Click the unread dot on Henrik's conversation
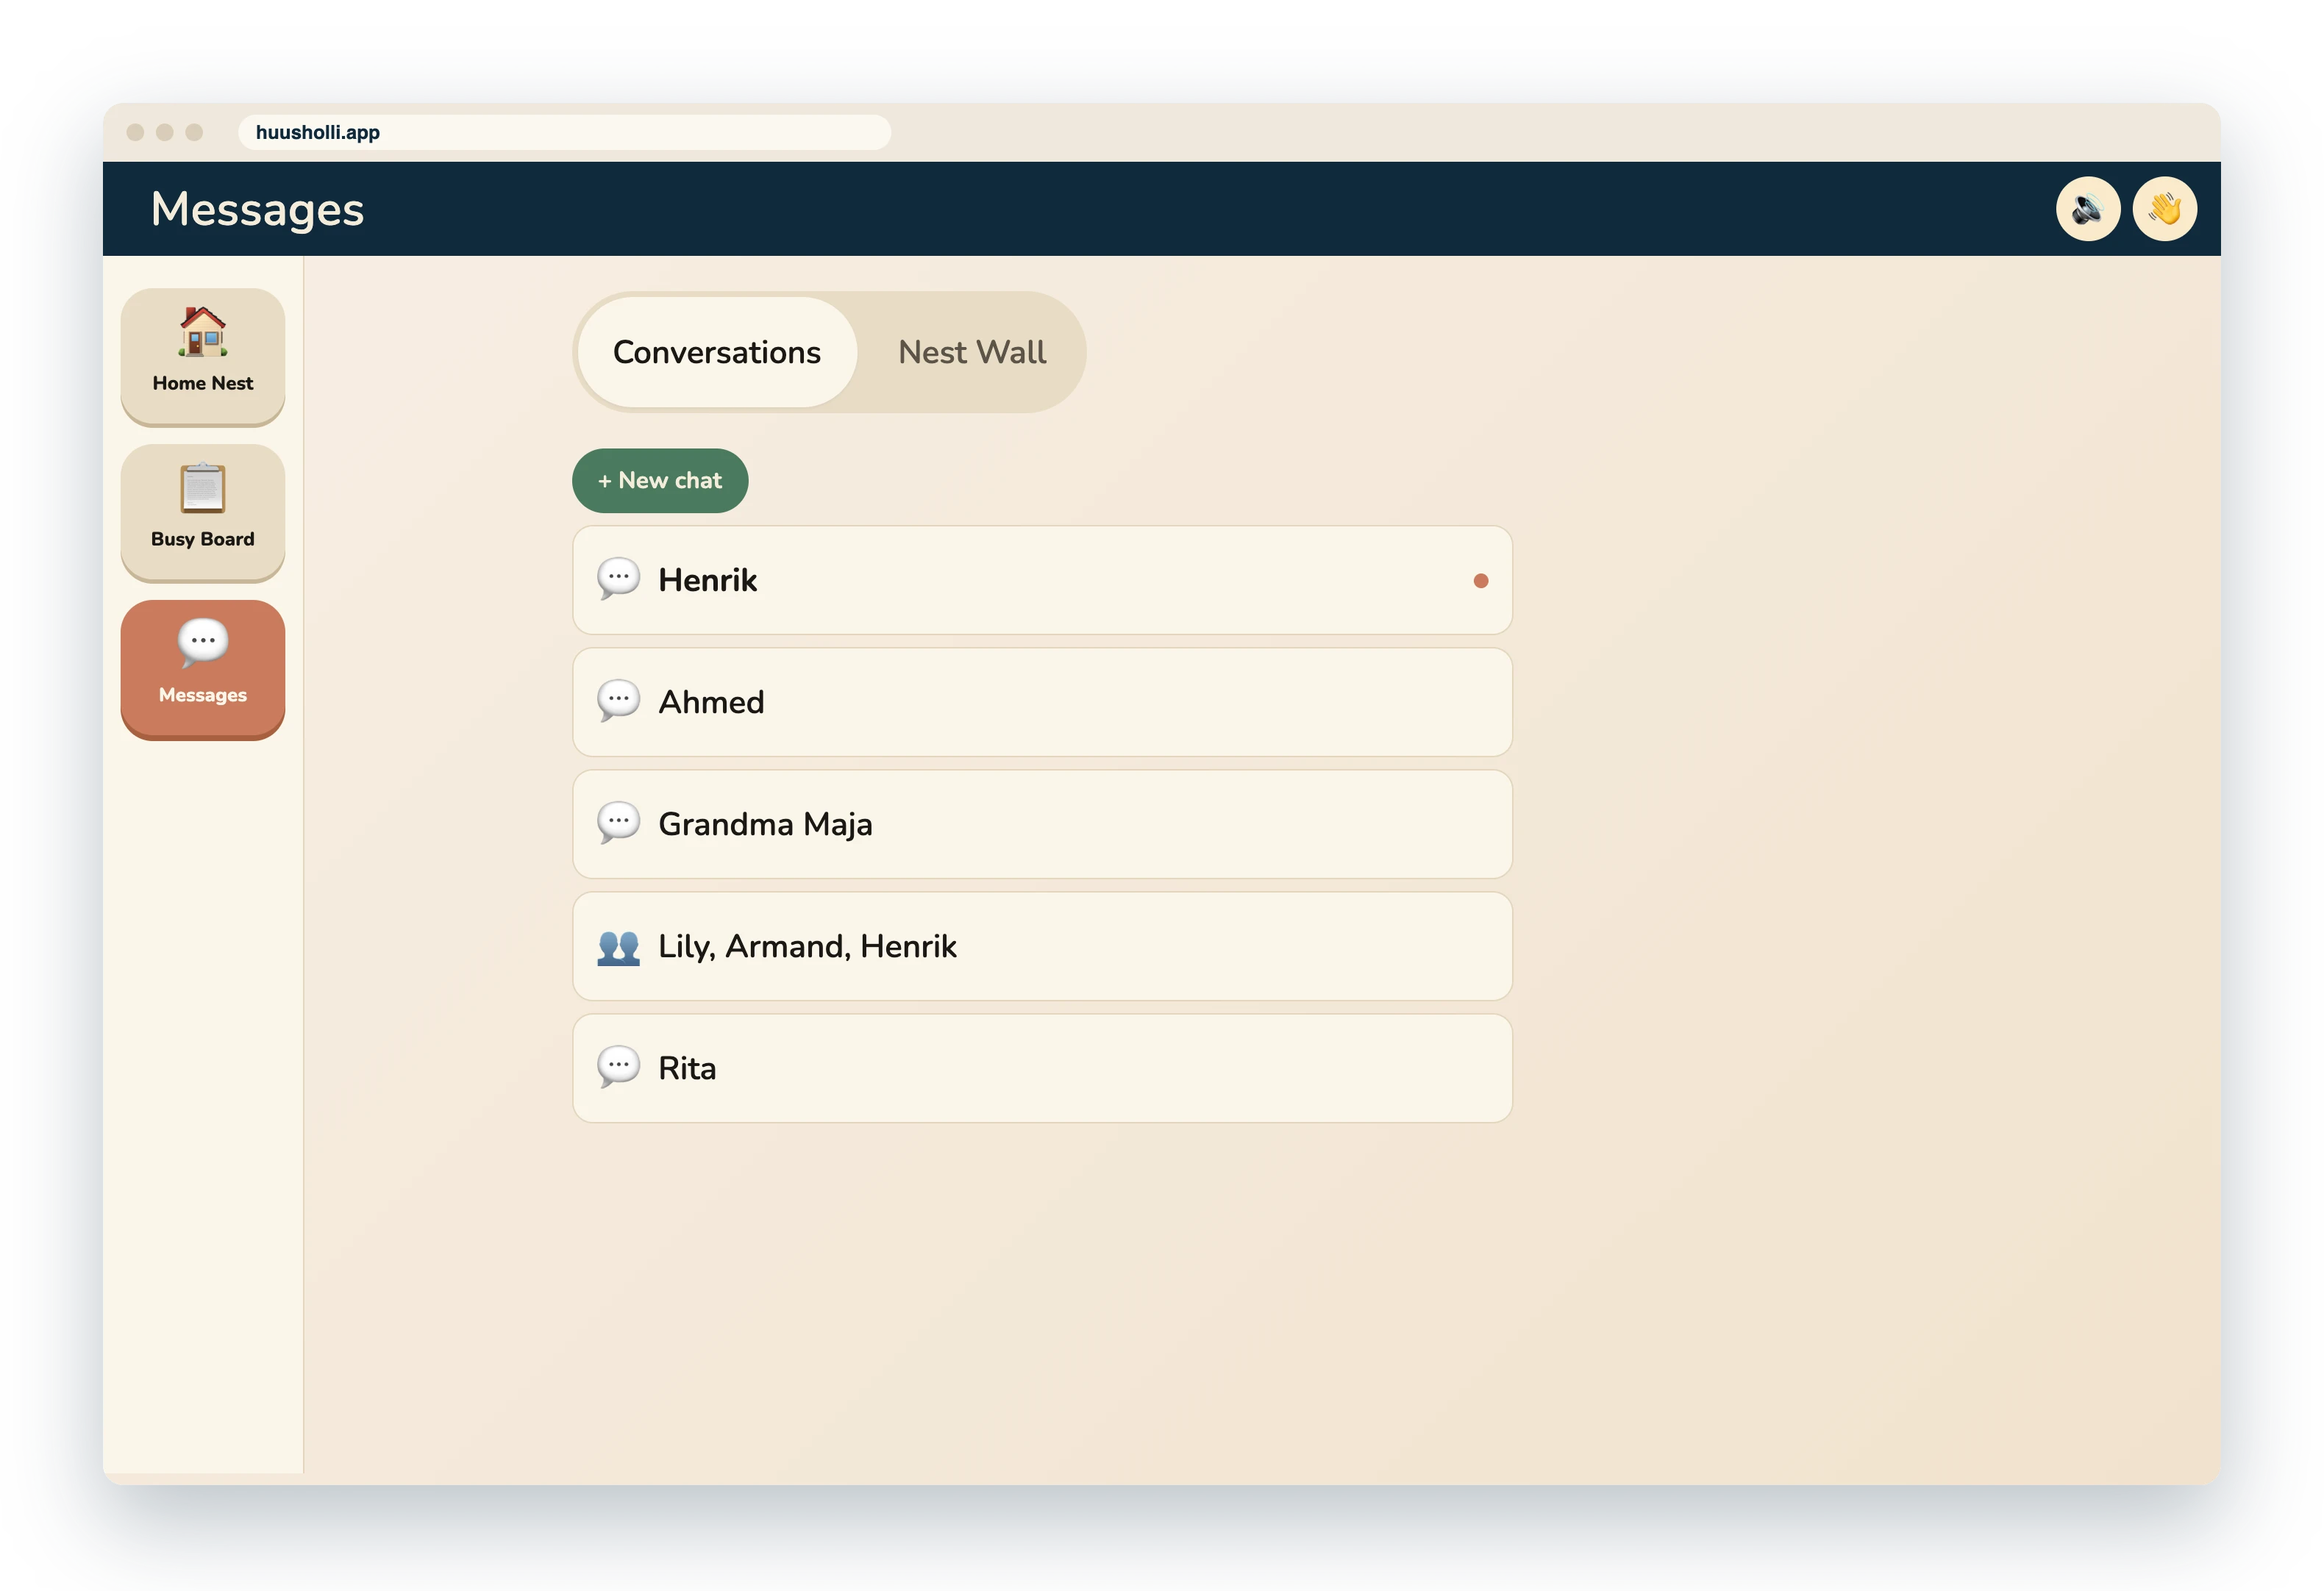This screenshot has height=1591, width=2324. click(1480, 580)
